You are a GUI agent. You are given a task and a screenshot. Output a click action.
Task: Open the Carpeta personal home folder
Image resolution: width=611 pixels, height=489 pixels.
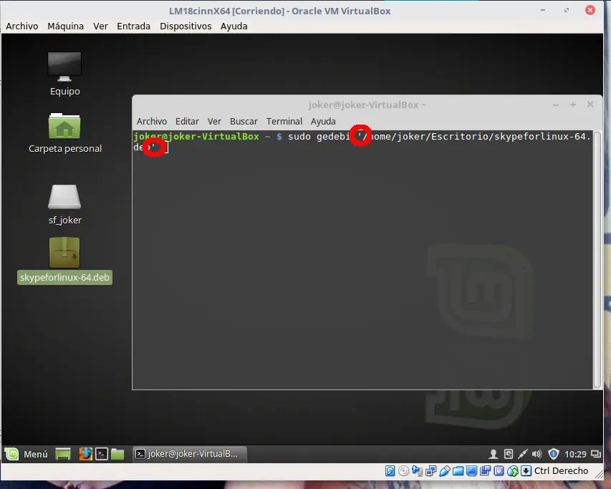64,132
